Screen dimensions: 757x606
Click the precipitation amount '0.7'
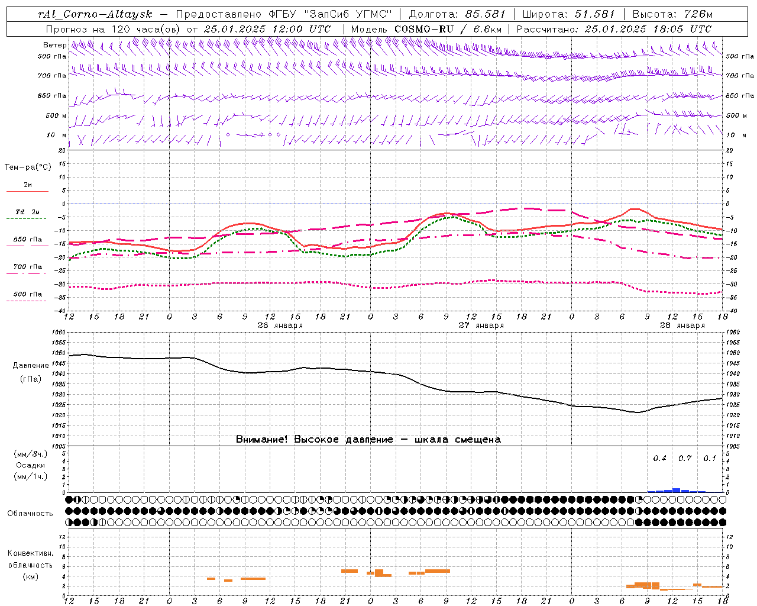685,459
